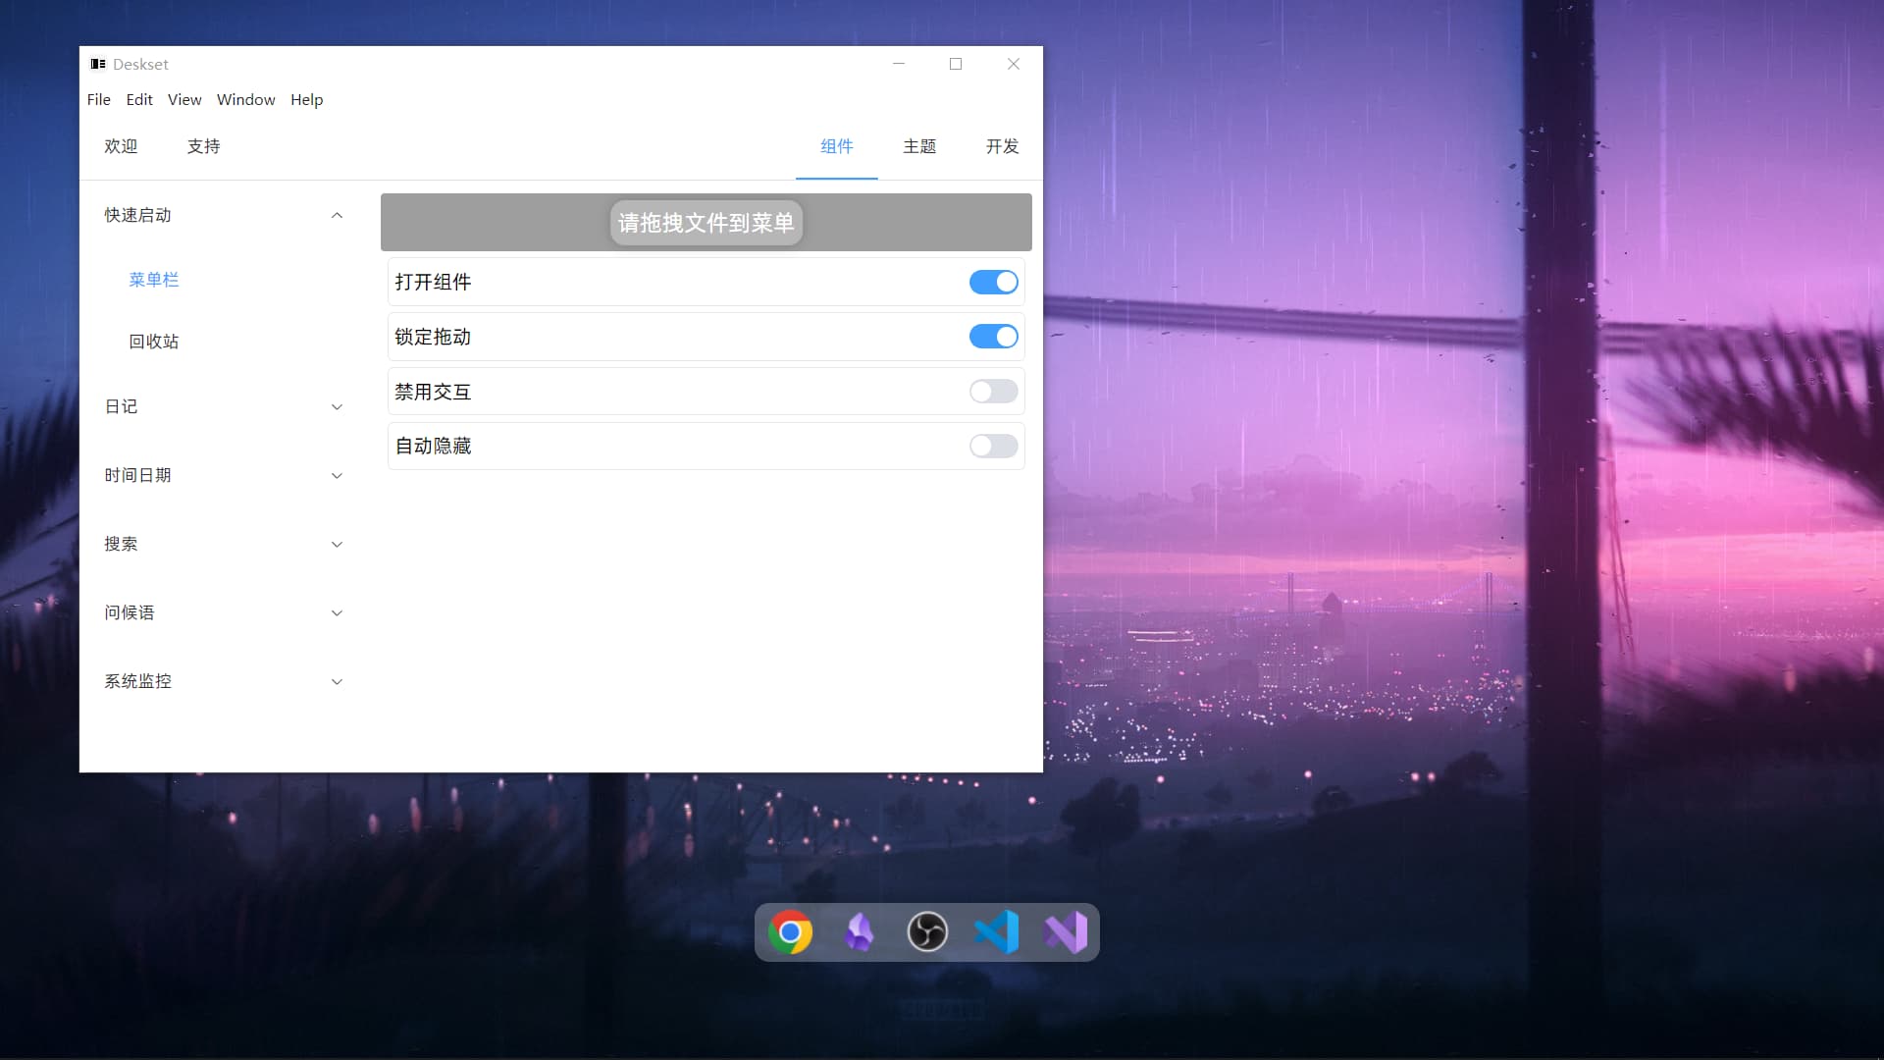
Task: Toggle the 锁定拖动 switch
Action: pyautogui.click(x=994, y=337)
